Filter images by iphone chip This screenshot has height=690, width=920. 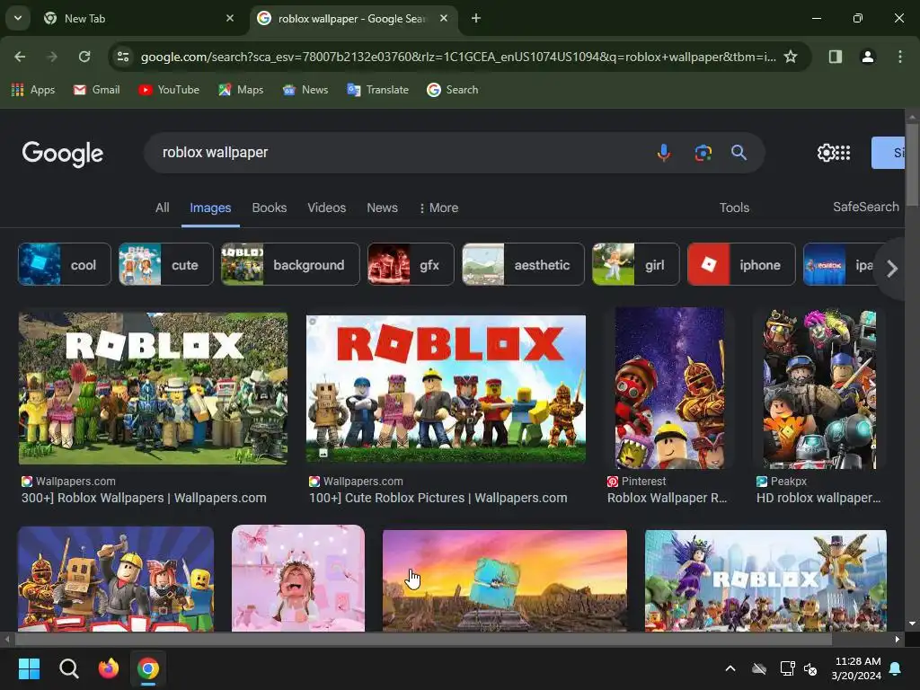[741, 265]
